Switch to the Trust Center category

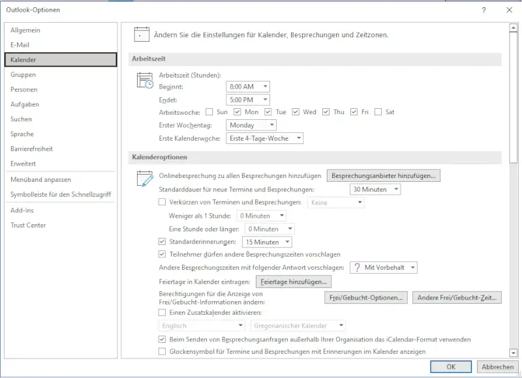28,225
